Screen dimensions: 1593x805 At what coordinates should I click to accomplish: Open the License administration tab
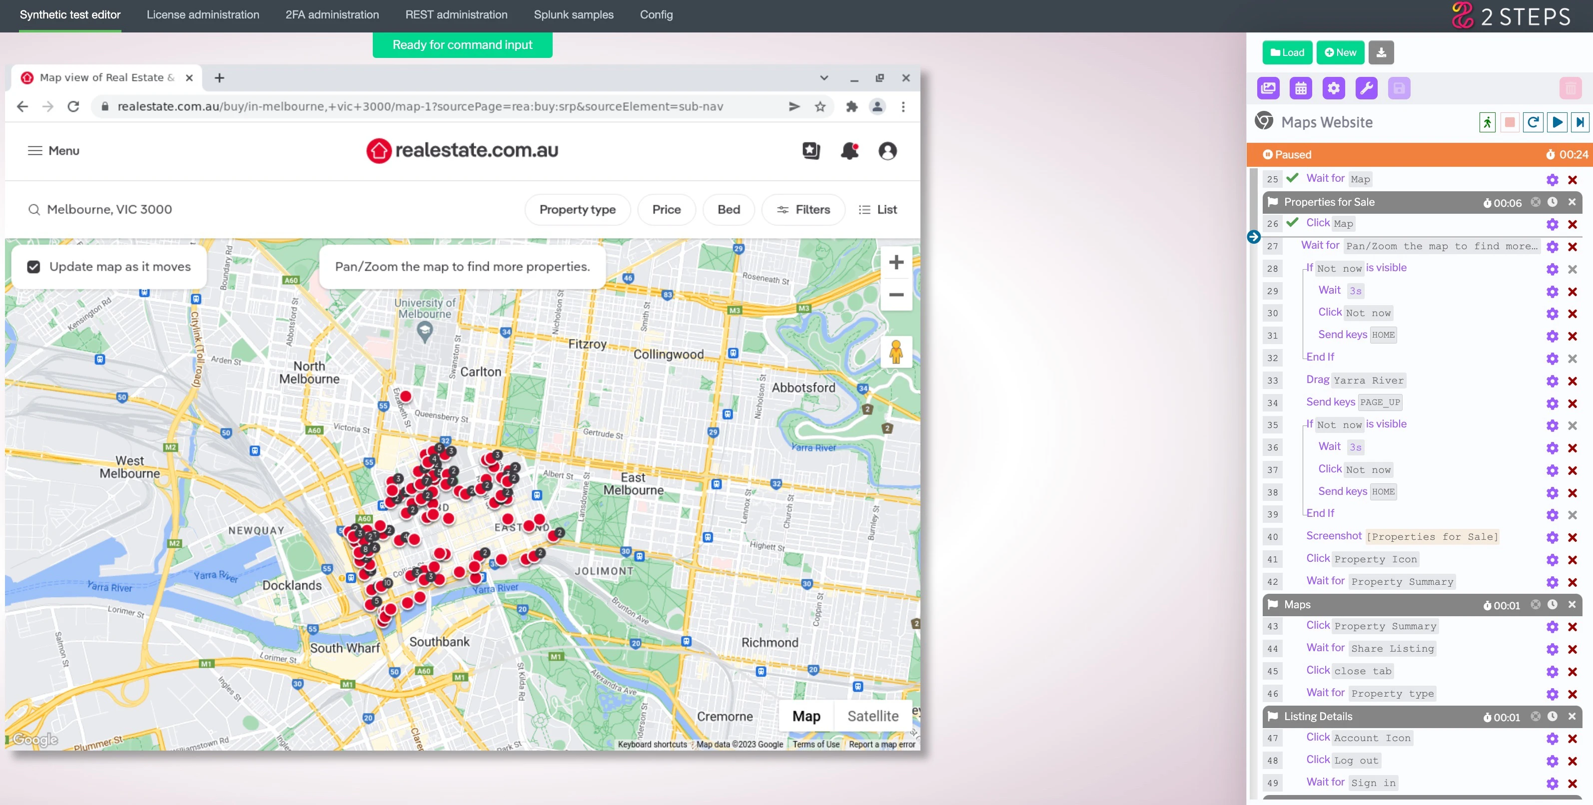(203, 15)
